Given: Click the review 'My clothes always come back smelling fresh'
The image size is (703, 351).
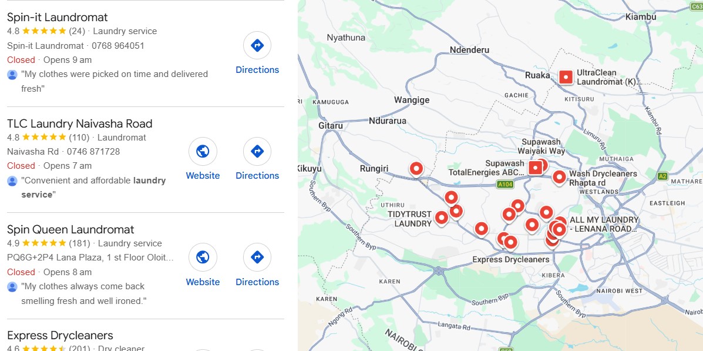Looking at the screenshot, I should 84,293.
